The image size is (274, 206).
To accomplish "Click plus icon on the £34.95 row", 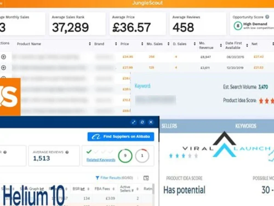I will [4, 57].
